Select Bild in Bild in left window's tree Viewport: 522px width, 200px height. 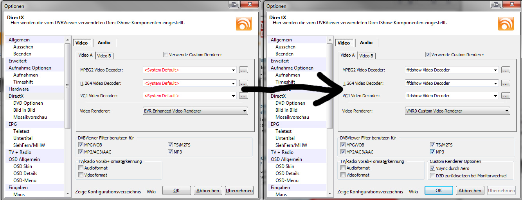[x=24, y=110]
